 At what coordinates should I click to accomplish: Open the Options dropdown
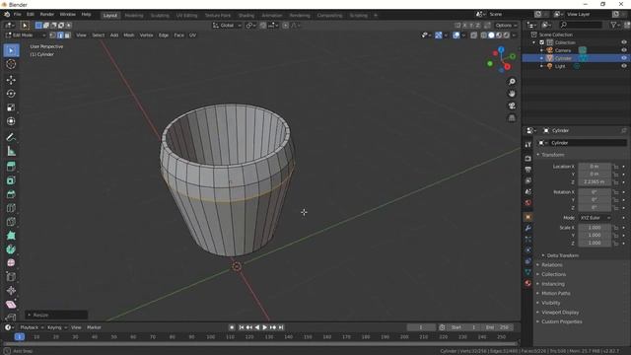point(506,26)
